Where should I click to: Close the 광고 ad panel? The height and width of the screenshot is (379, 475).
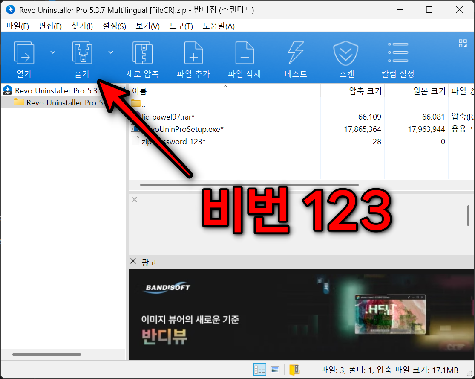pyautogui.click(x=133, y=261)
